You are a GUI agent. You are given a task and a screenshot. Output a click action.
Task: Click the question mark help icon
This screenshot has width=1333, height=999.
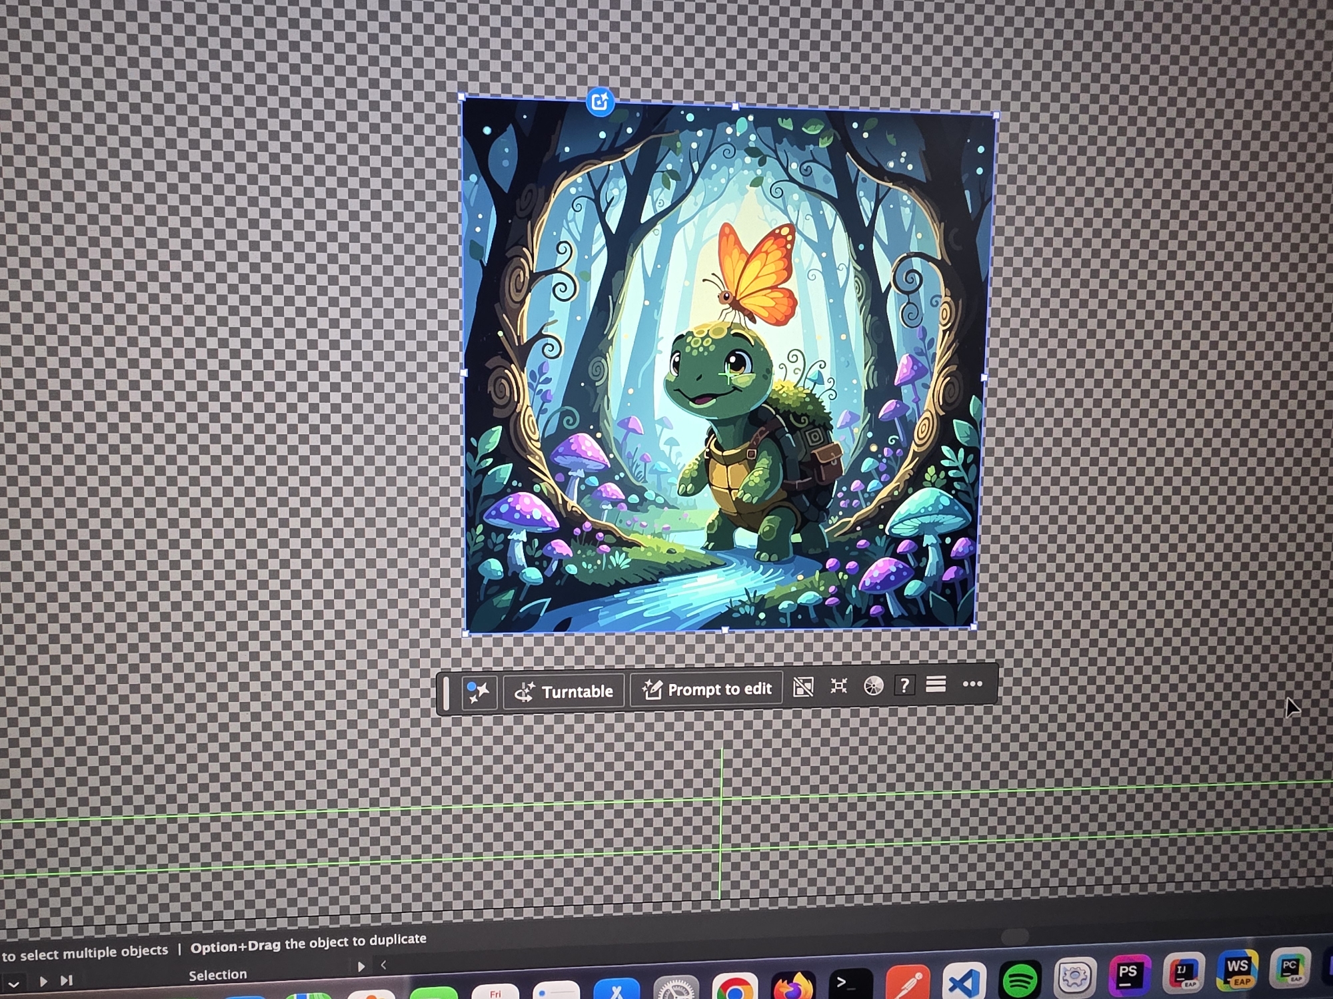tap(904, 685)
